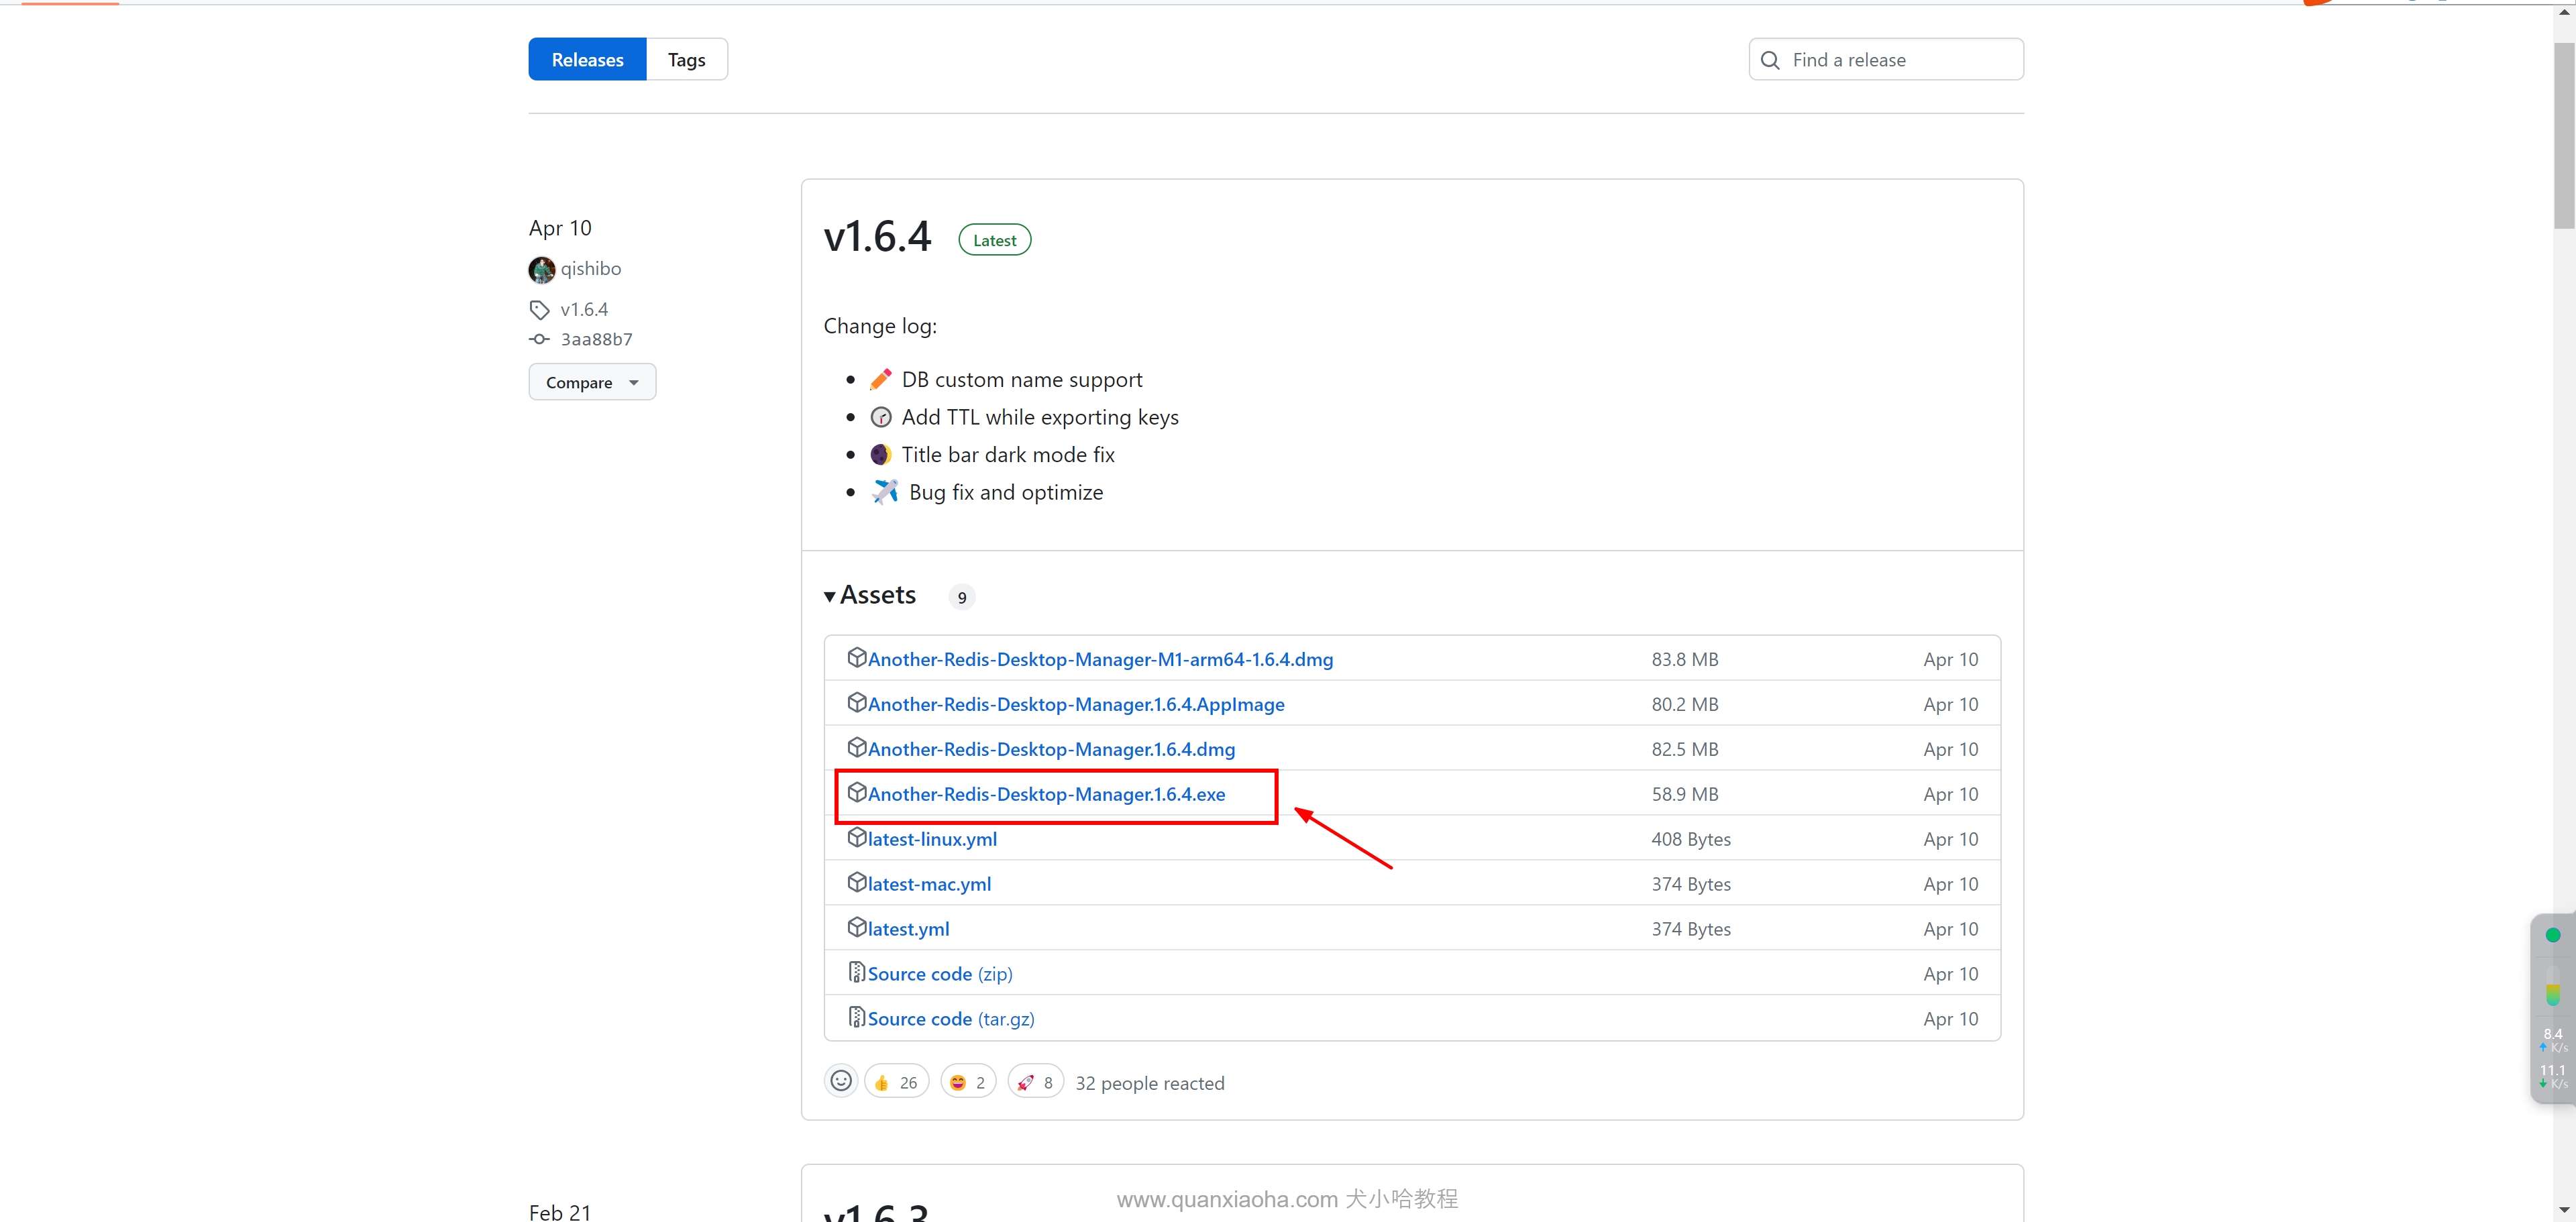Open the Compare dropdown
Image resolution: width=2576 pixels, height=1222 pixels.
592,382
